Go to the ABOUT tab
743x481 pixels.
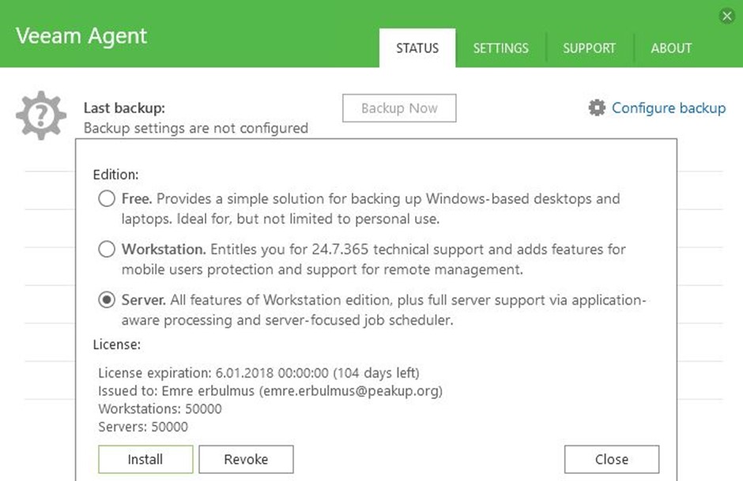[671, 48]
